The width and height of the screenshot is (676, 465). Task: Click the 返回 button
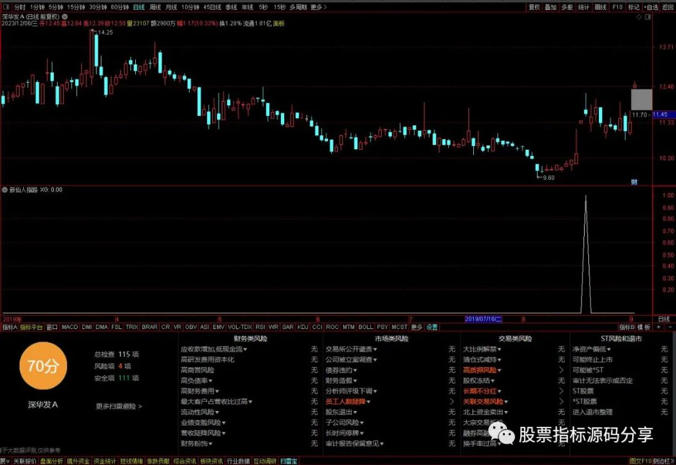[x=668, y=8]
